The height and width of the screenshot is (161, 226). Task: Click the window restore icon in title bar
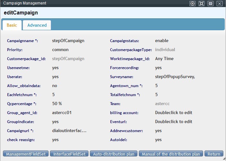point(211,4)
